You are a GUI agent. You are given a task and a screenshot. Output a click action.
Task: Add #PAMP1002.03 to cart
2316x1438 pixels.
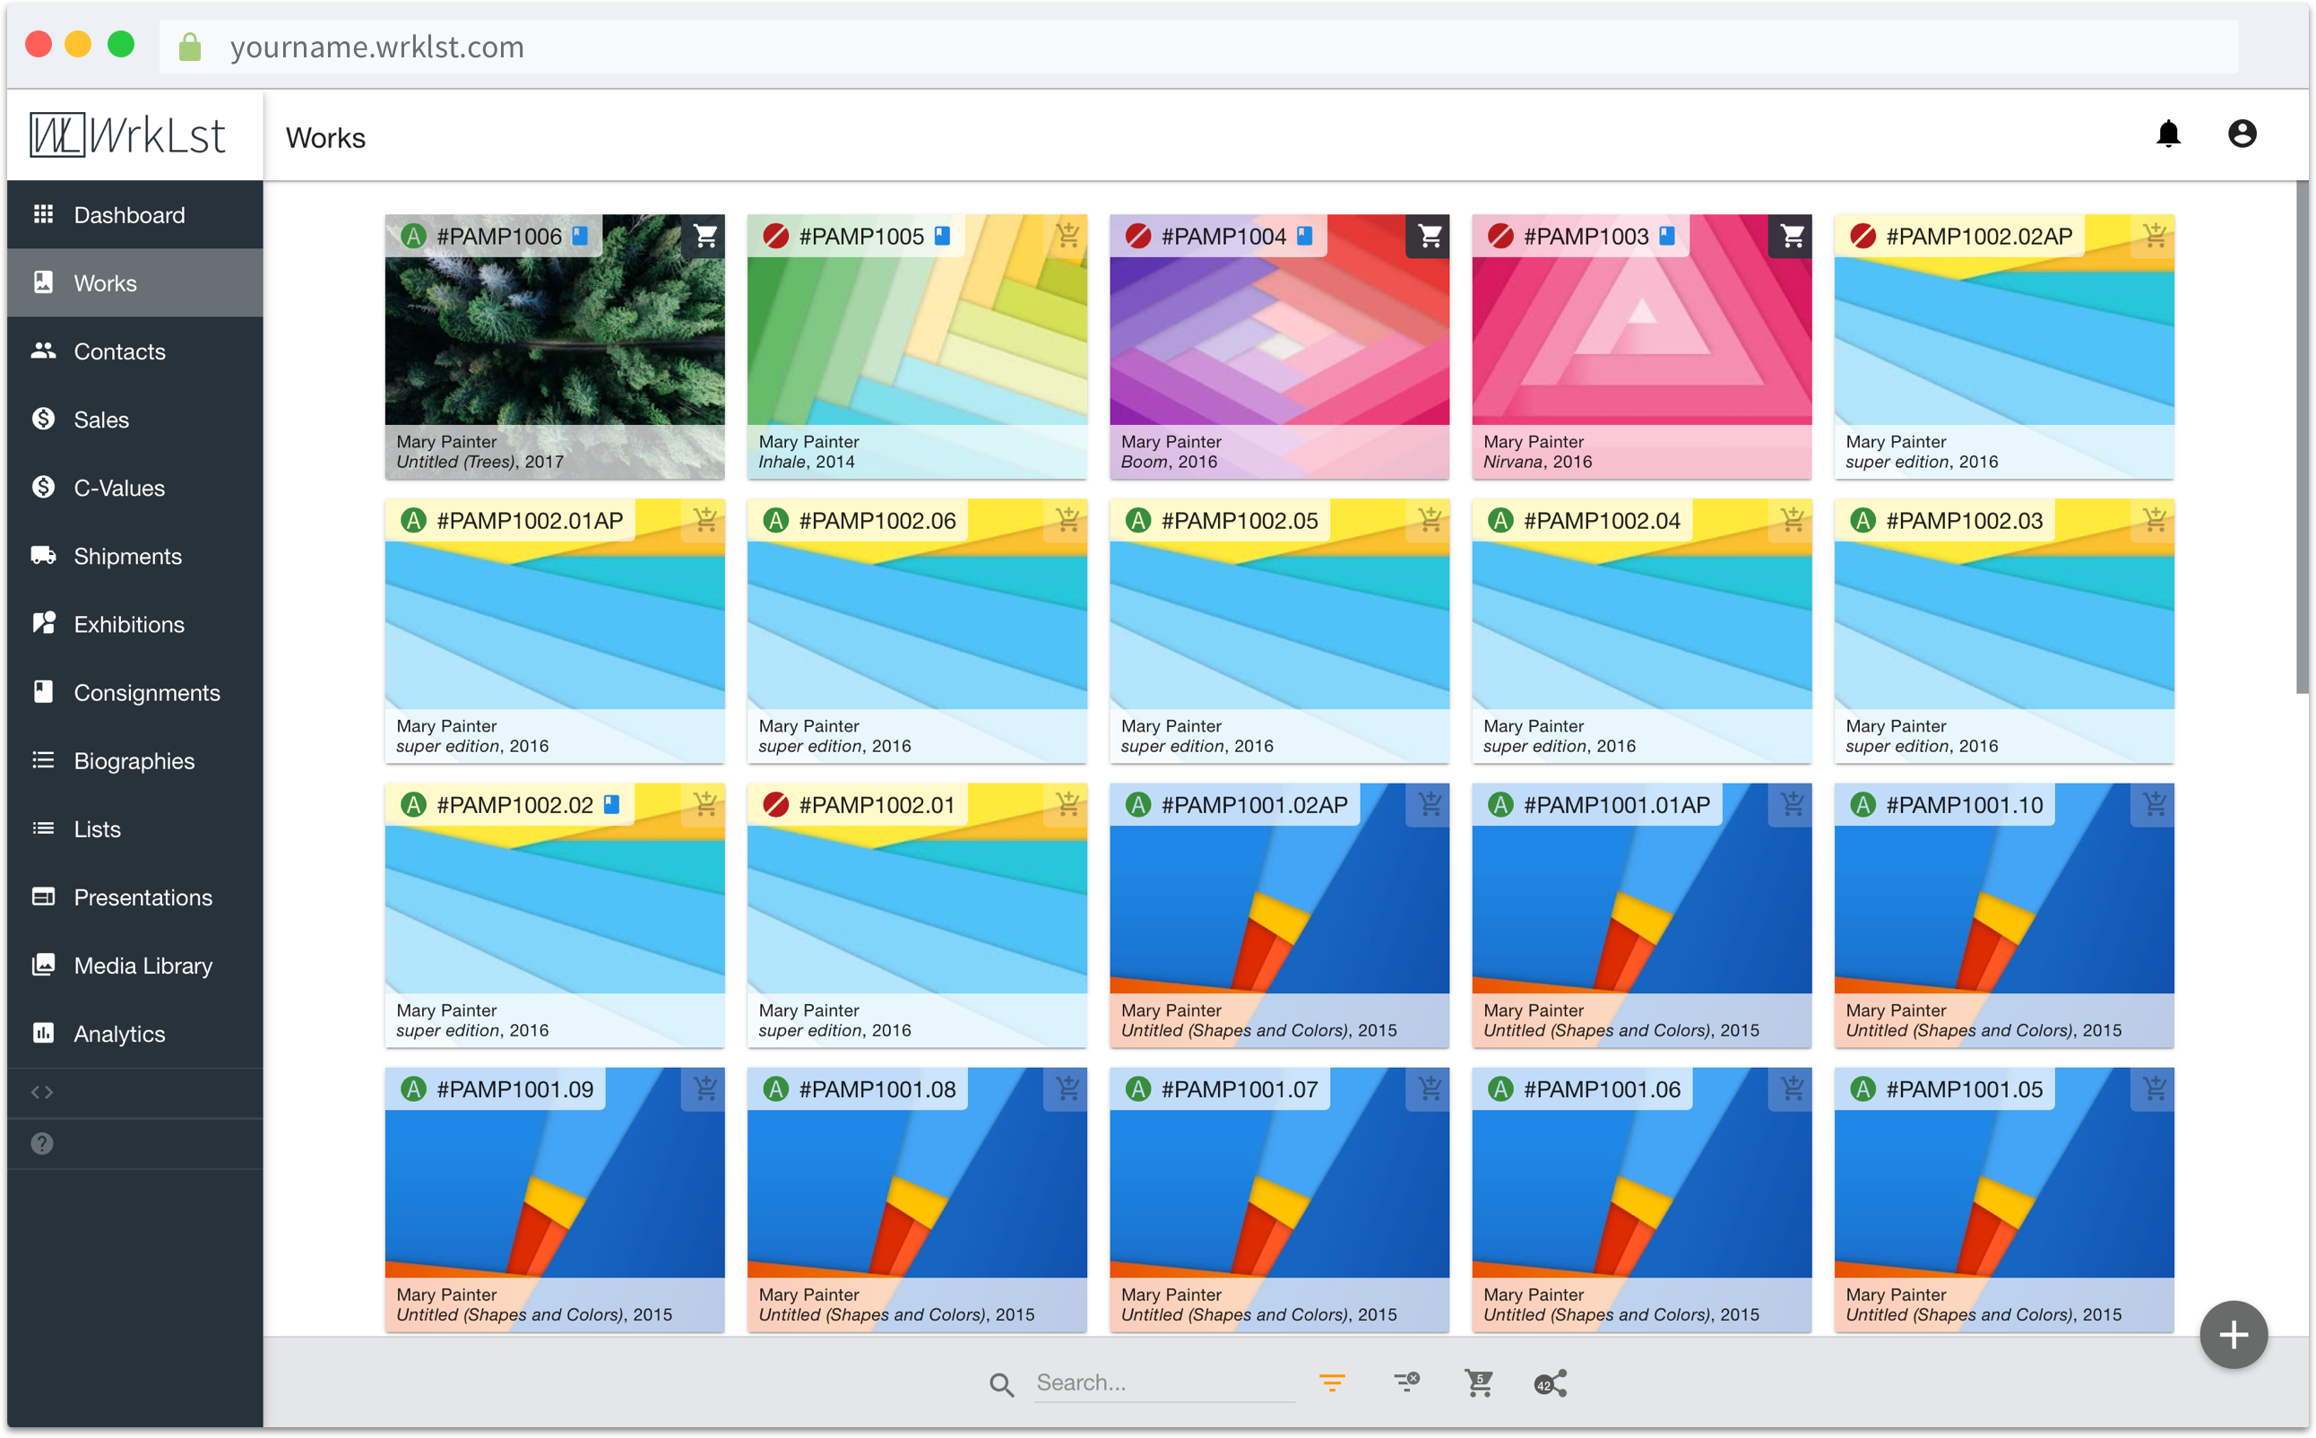(x=2154, y=520)
